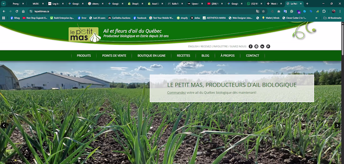This screenshot has width=344, height=164.
Task: Click the 'Ail et fleurs d'ail du Québec' tagline
Action: (x=132, y=31)
